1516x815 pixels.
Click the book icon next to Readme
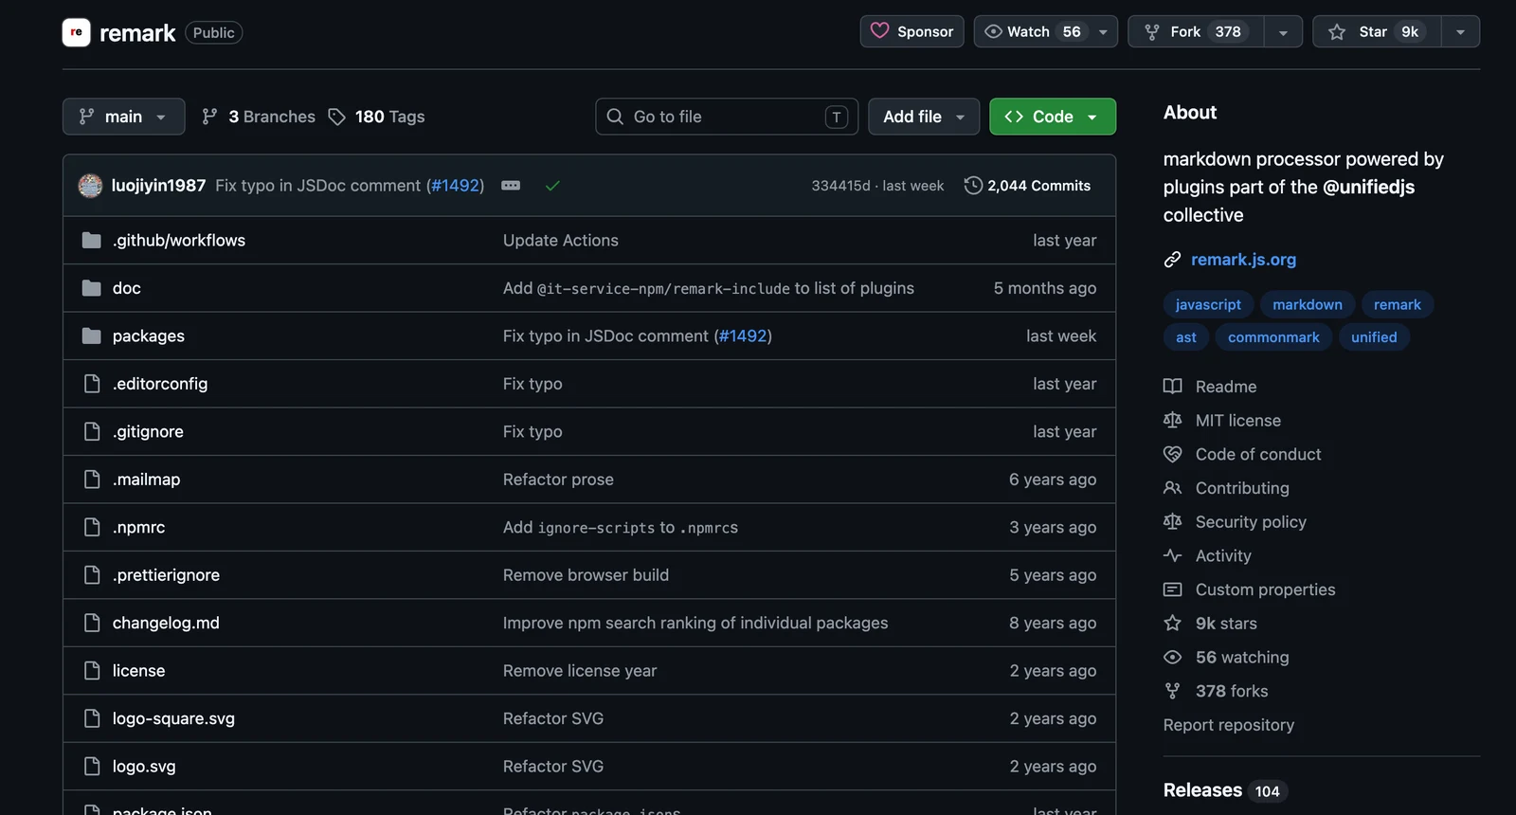[x=1172, y=387]
